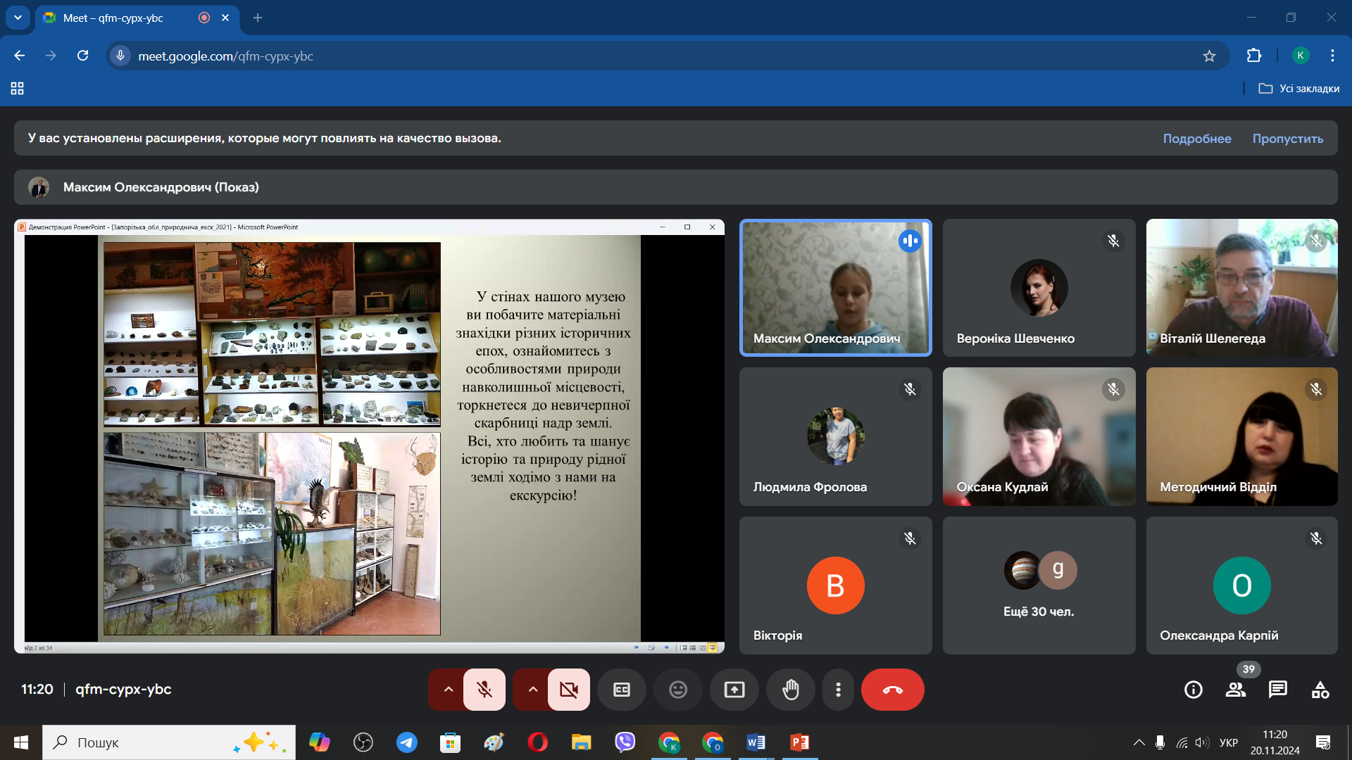Image resolution: width=1352 pixels, height=760 pixels.
Task: Dismiss warning with Пропустить
Action: (x=1287, y=139)
